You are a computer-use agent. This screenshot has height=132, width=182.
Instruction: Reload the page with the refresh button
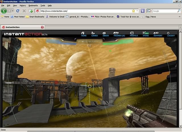[x=18, y=11]
